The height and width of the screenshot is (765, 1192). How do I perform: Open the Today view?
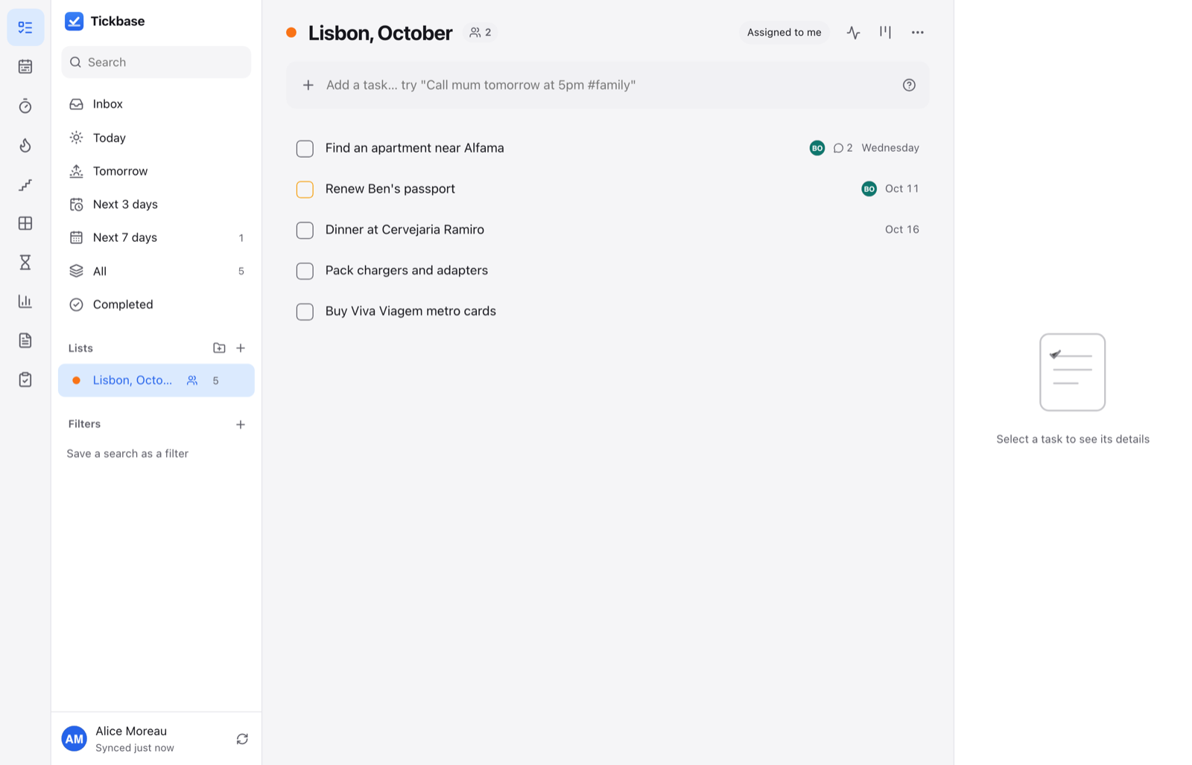click(156, 138)
